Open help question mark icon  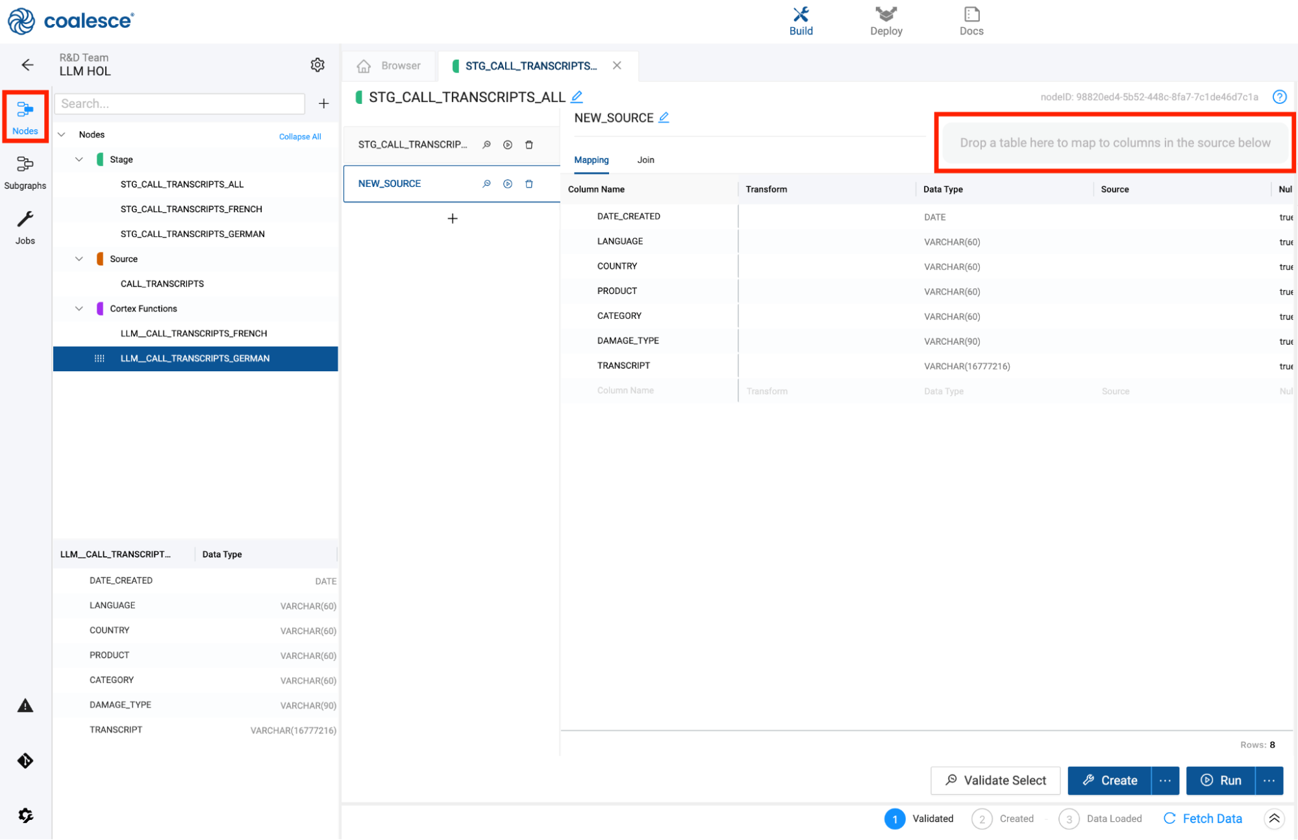click(1279, 97)
